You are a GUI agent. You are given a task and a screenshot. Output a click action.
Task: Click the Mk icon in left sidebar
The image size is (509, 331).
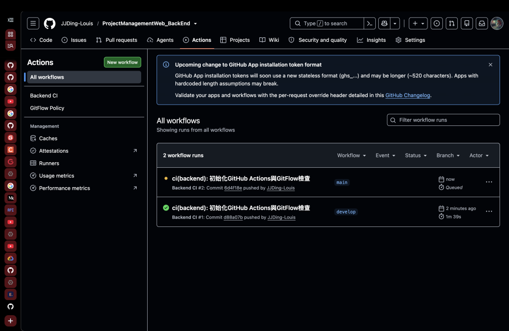coord(11,198)
